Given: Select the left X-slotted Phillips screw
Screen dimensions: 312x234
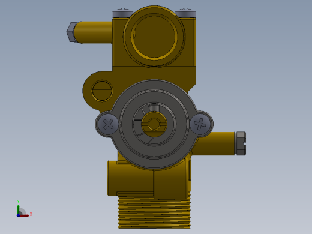Looking at the screenshot, I should tap(109, 124).
